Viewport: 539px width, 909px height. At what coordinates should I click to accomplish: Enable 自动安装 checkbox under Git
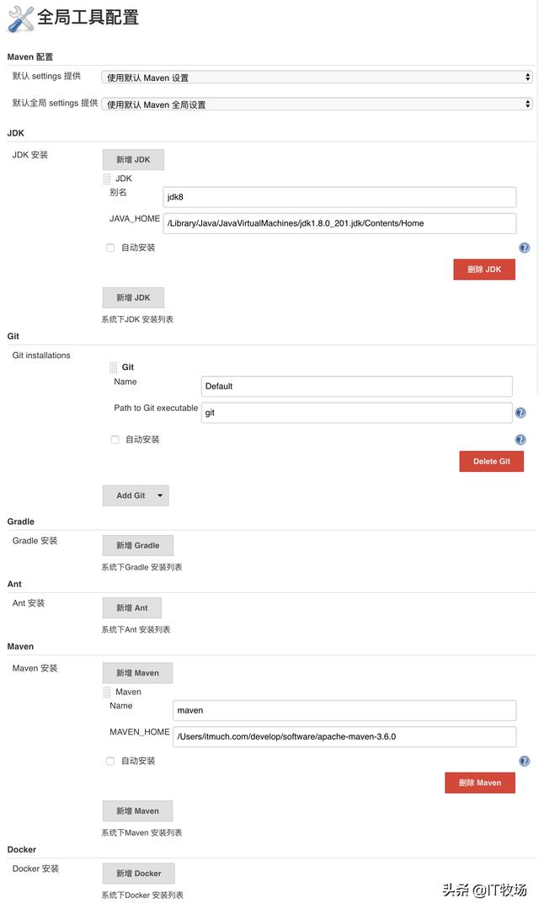[x=115, y=440]
